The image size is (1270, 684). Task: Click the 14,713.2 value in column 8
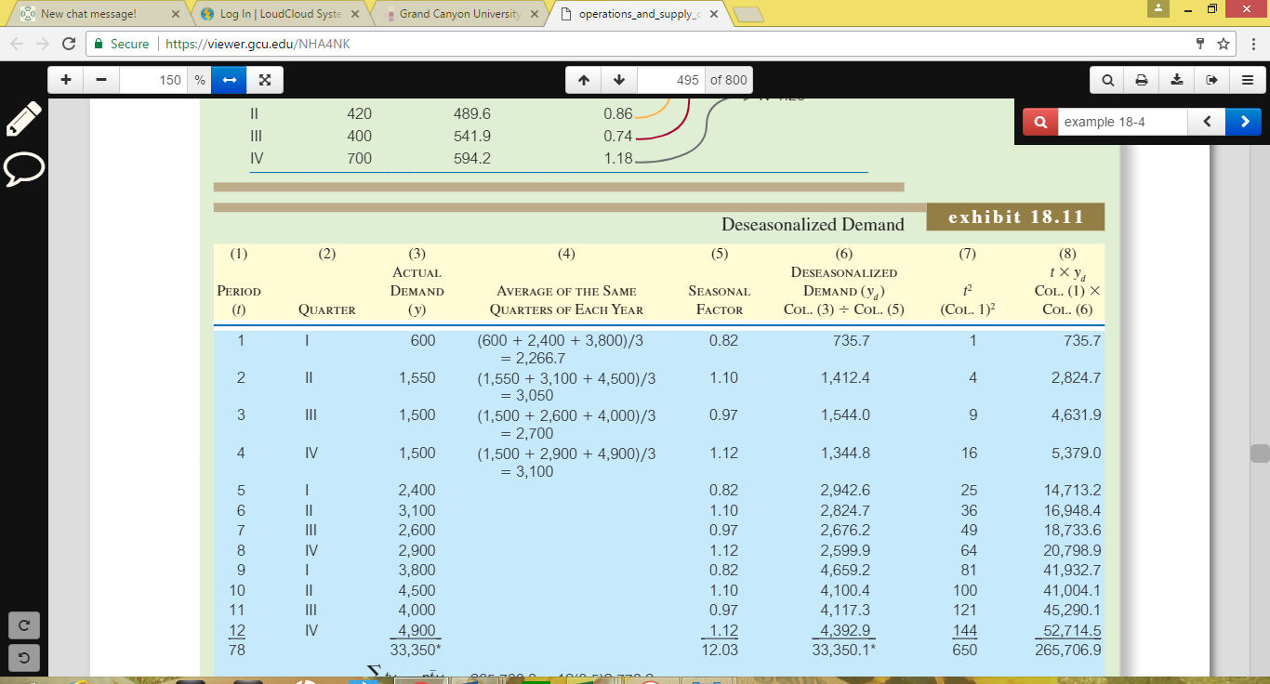[x=1071, y=491]
